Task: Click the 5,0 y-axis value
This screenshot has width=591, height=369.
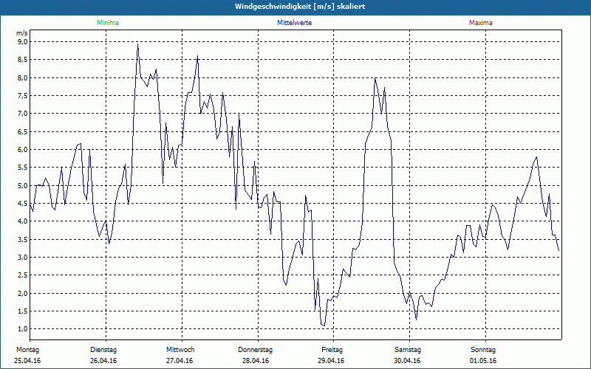Action: (23, 185)
